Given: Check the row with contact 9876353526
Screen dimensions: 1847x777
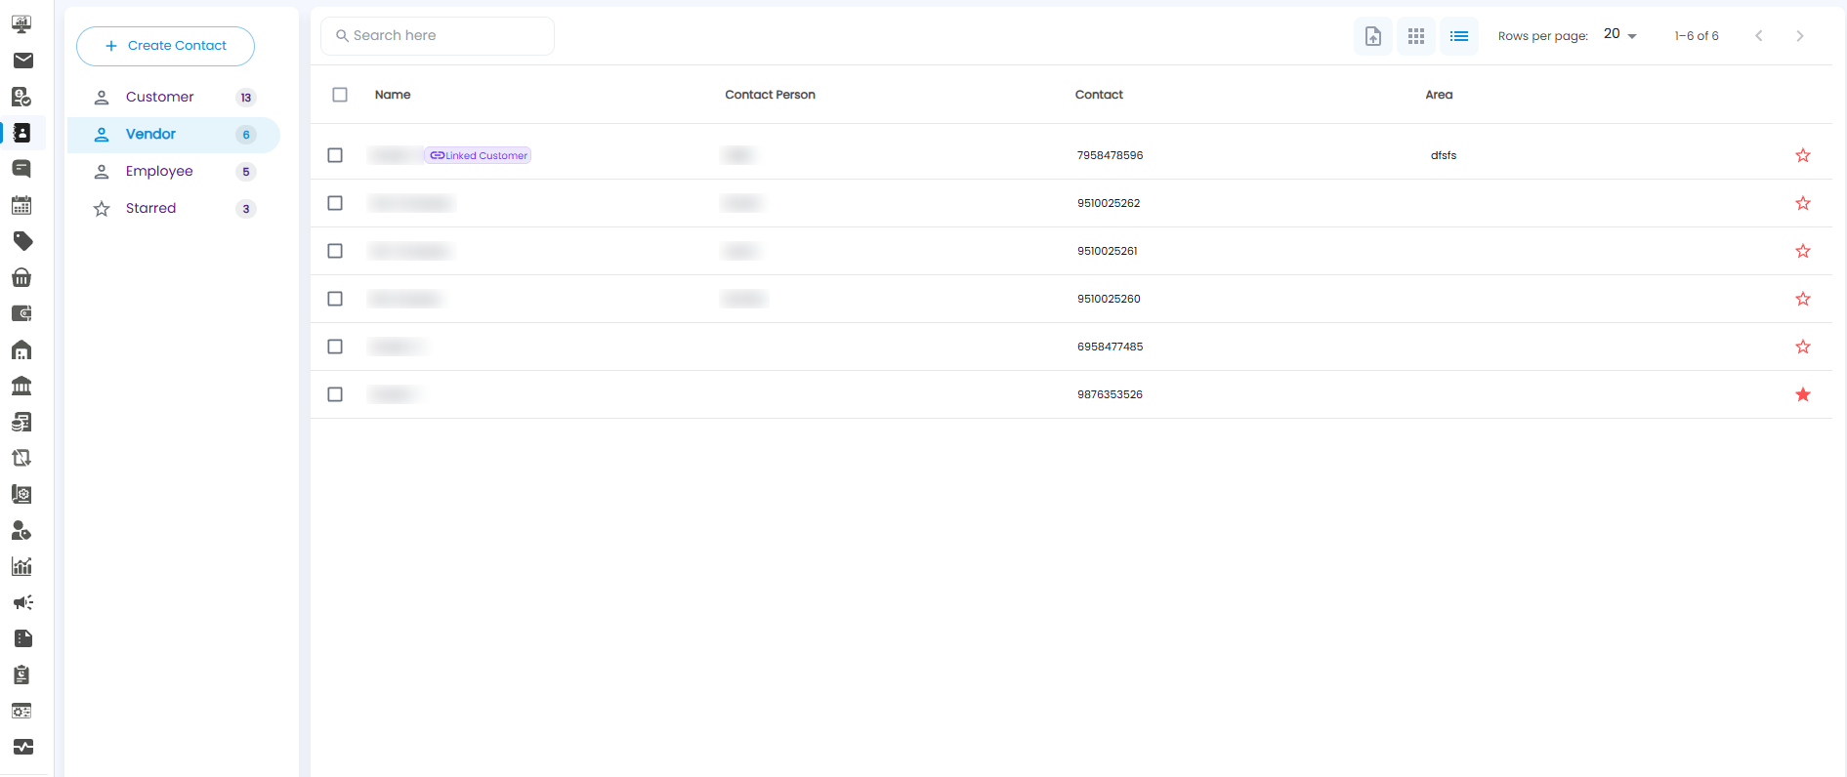Looking at the screenshot, I should point(335,394).
